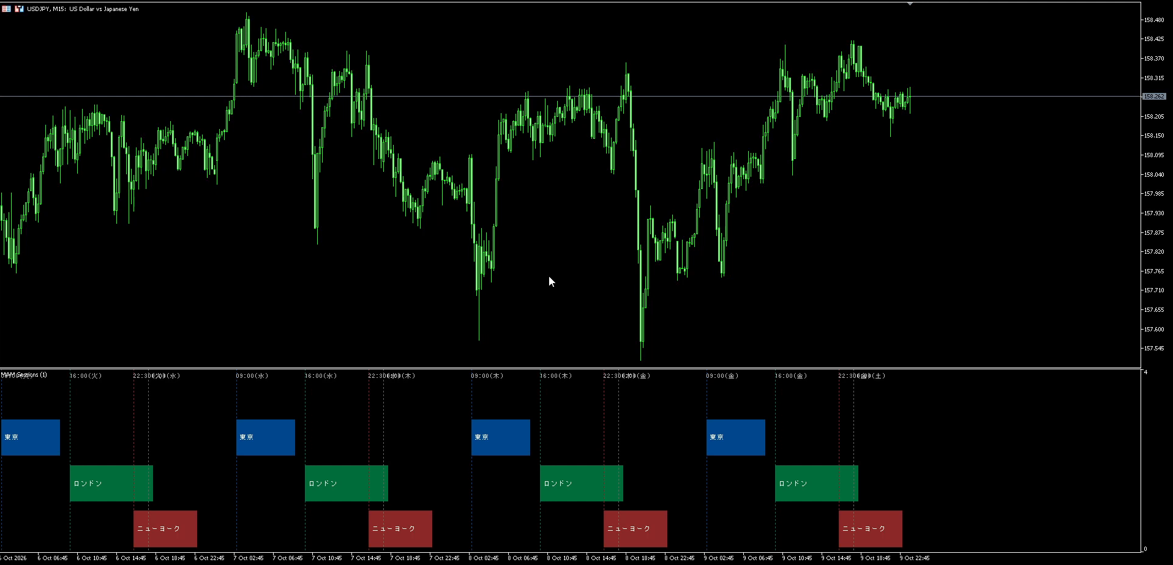Select the 6 Oct 東京 session box
This screenshot has width=1173, height=565.
(31, 437)
